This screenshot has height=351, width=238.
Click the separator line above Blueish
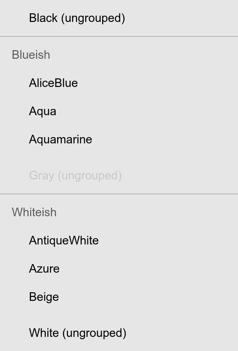tap(119, 36)
